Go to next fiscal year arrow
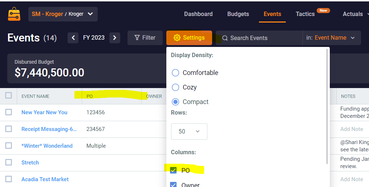This screenshot has height=187, width=369. point(115,38)
